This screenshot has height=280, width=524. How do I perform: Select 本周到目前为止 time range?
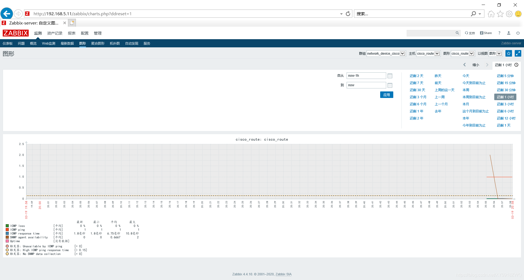474,97
